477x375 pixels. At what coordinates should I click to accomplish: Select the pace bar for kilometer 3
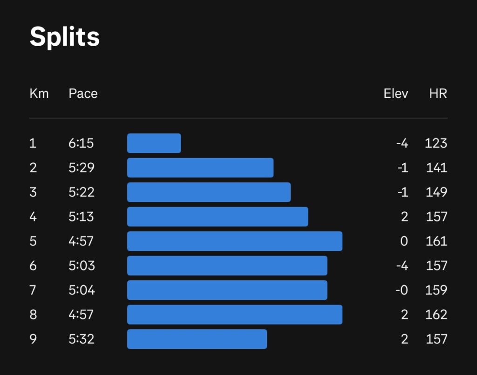tap(209, 192)
